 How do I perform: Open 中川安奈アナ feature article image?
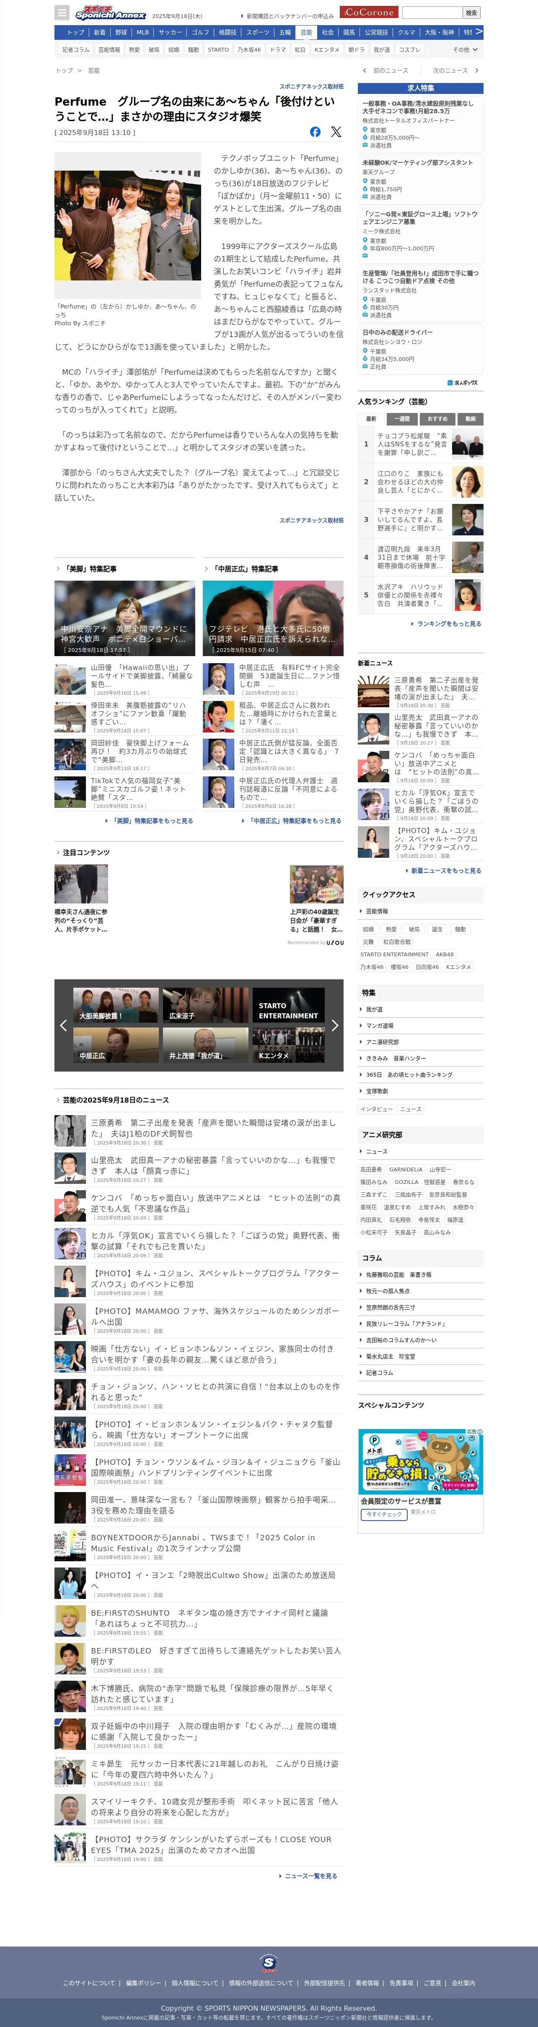coord(124,618)
